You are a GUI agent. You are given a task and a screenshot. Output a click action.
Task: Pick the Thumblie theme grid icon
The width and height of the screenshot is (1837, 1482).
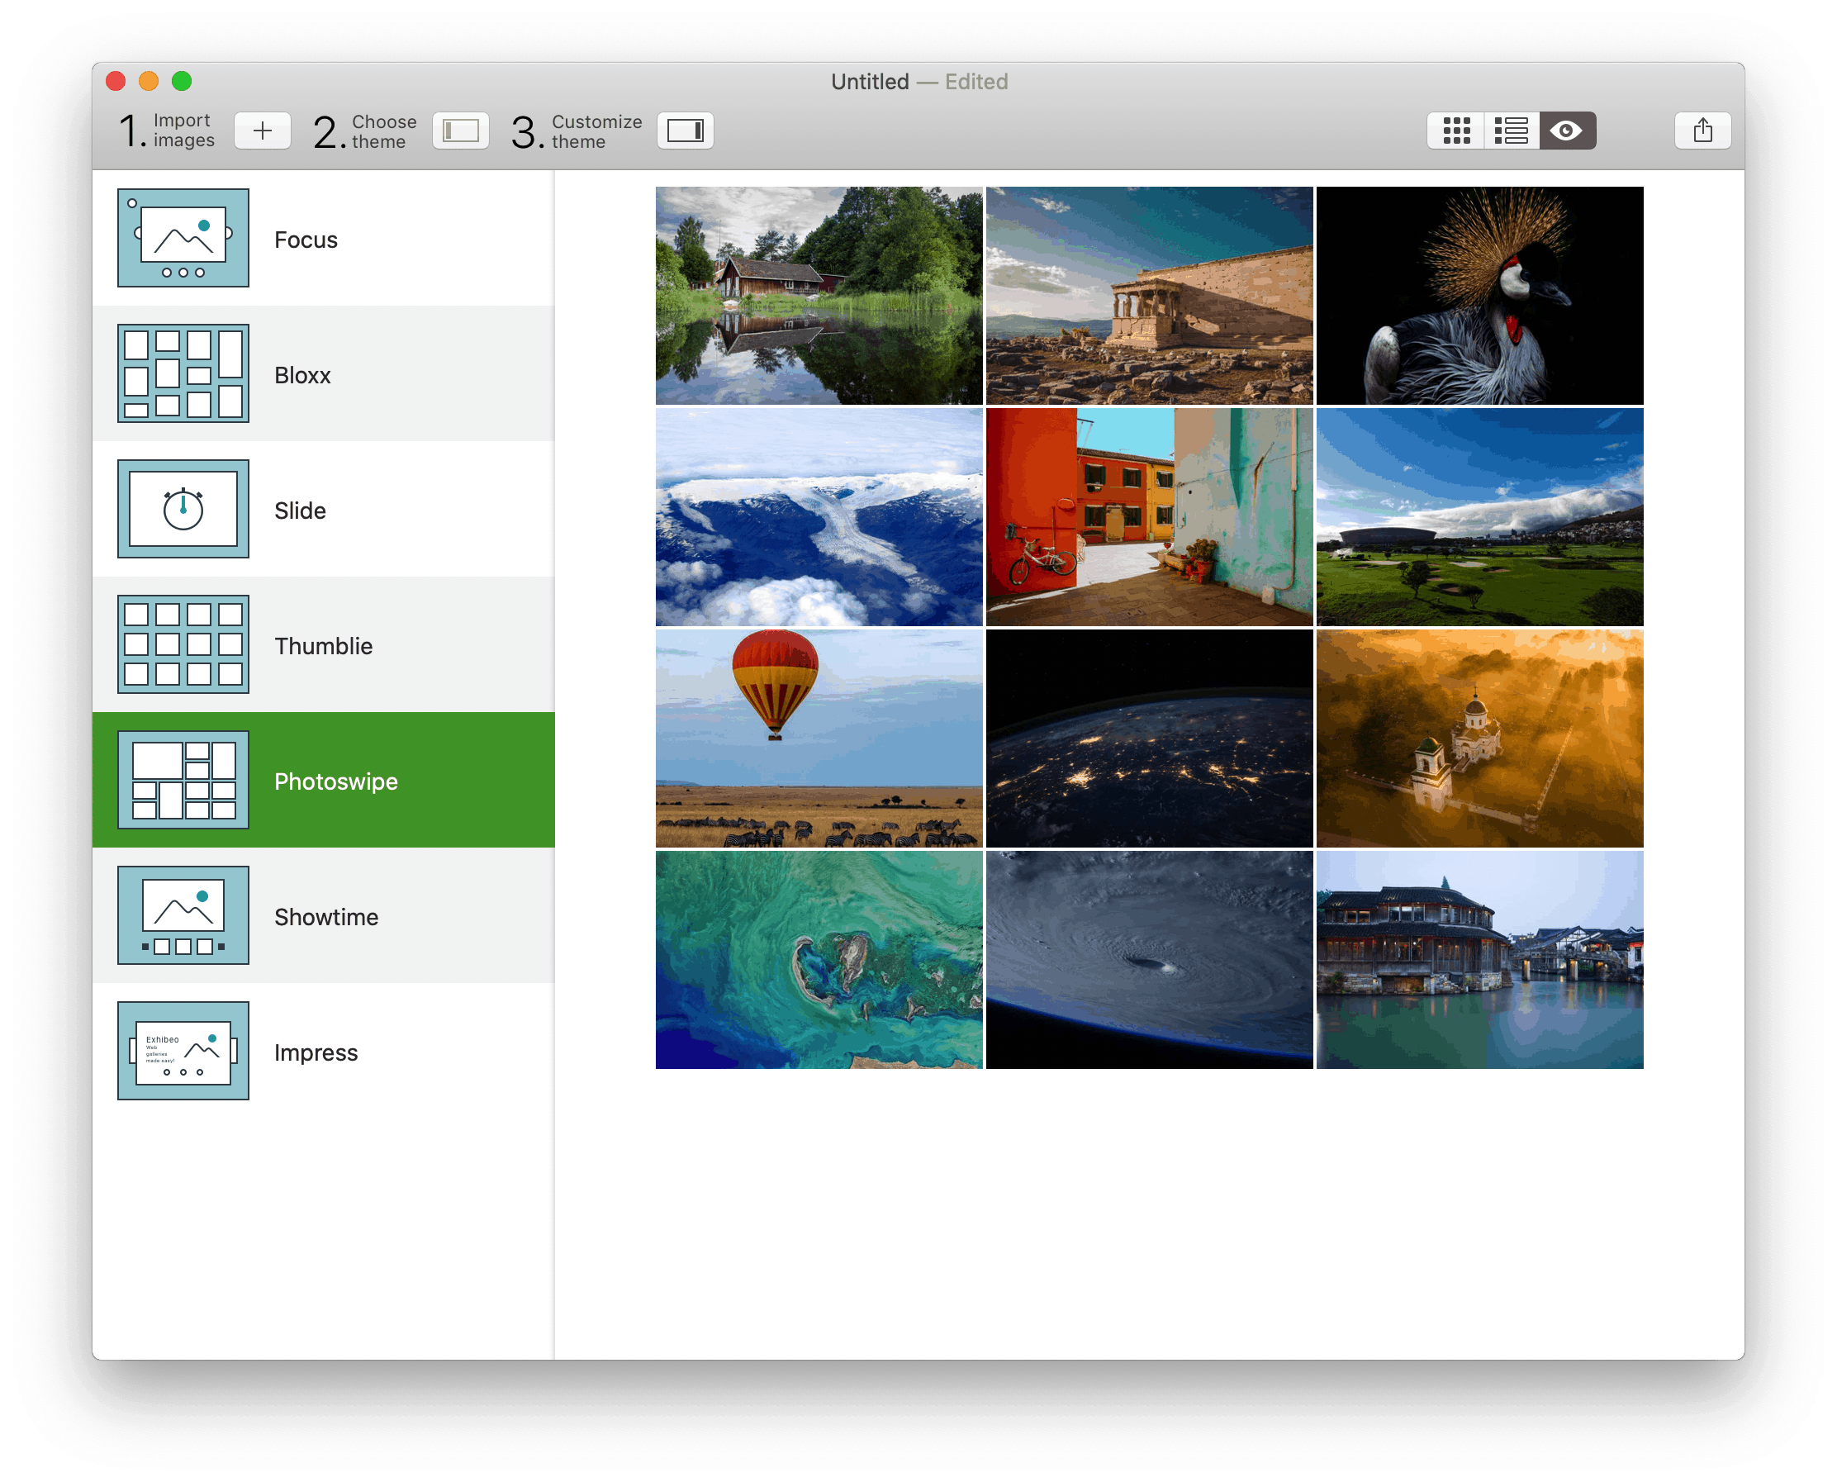coord(183,644)
